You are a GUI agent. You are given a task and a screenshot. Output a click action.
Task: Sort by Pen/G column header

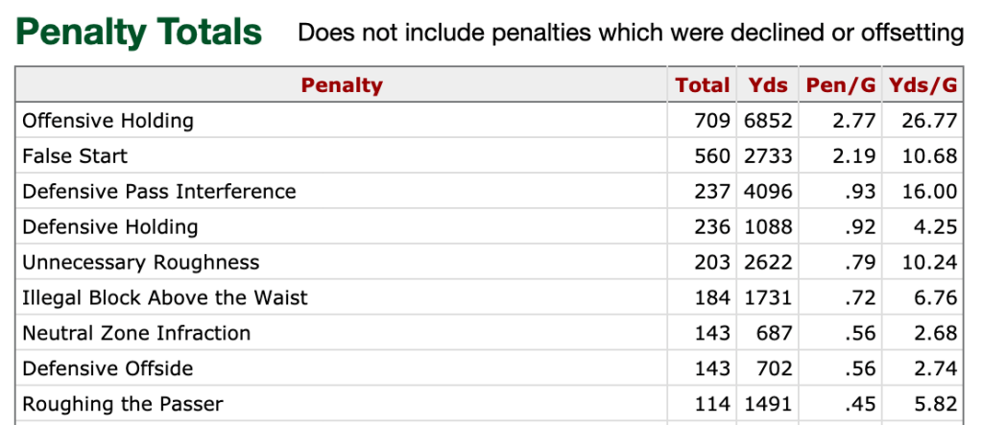841,84
